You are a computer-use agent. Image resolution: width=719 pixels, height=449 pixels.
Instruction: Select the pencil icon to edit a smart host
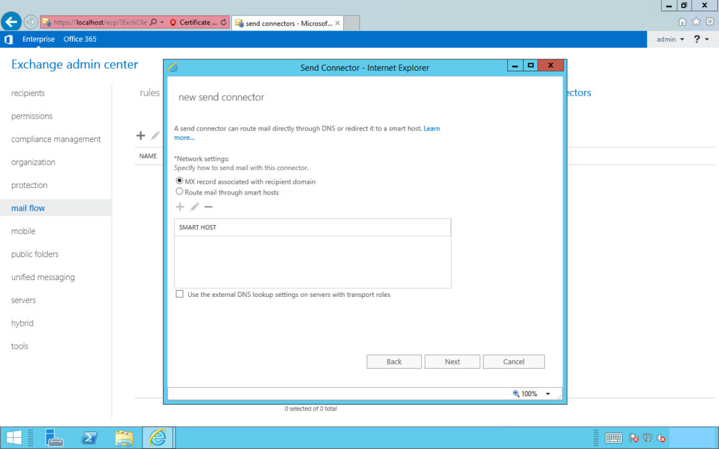(x=194, y=207)
